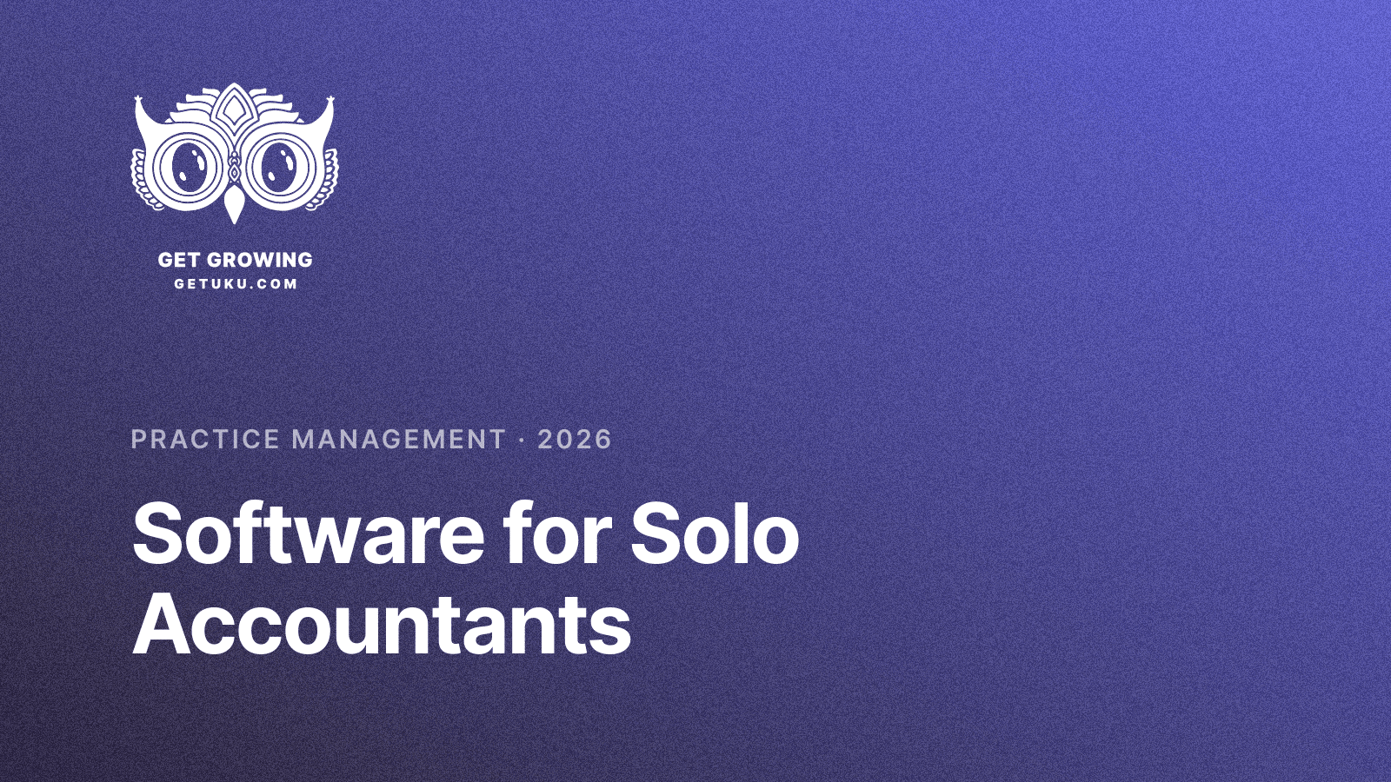Select the PRACTICE MANAGEMENT · 2026 label
The height and width of the screenshot is (782, 1391).
(x=371, y=439)
